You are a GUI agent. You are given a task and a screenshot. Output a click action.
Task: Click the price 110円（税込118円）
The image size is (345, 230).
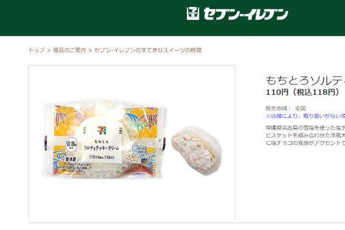tap(303, 92)
